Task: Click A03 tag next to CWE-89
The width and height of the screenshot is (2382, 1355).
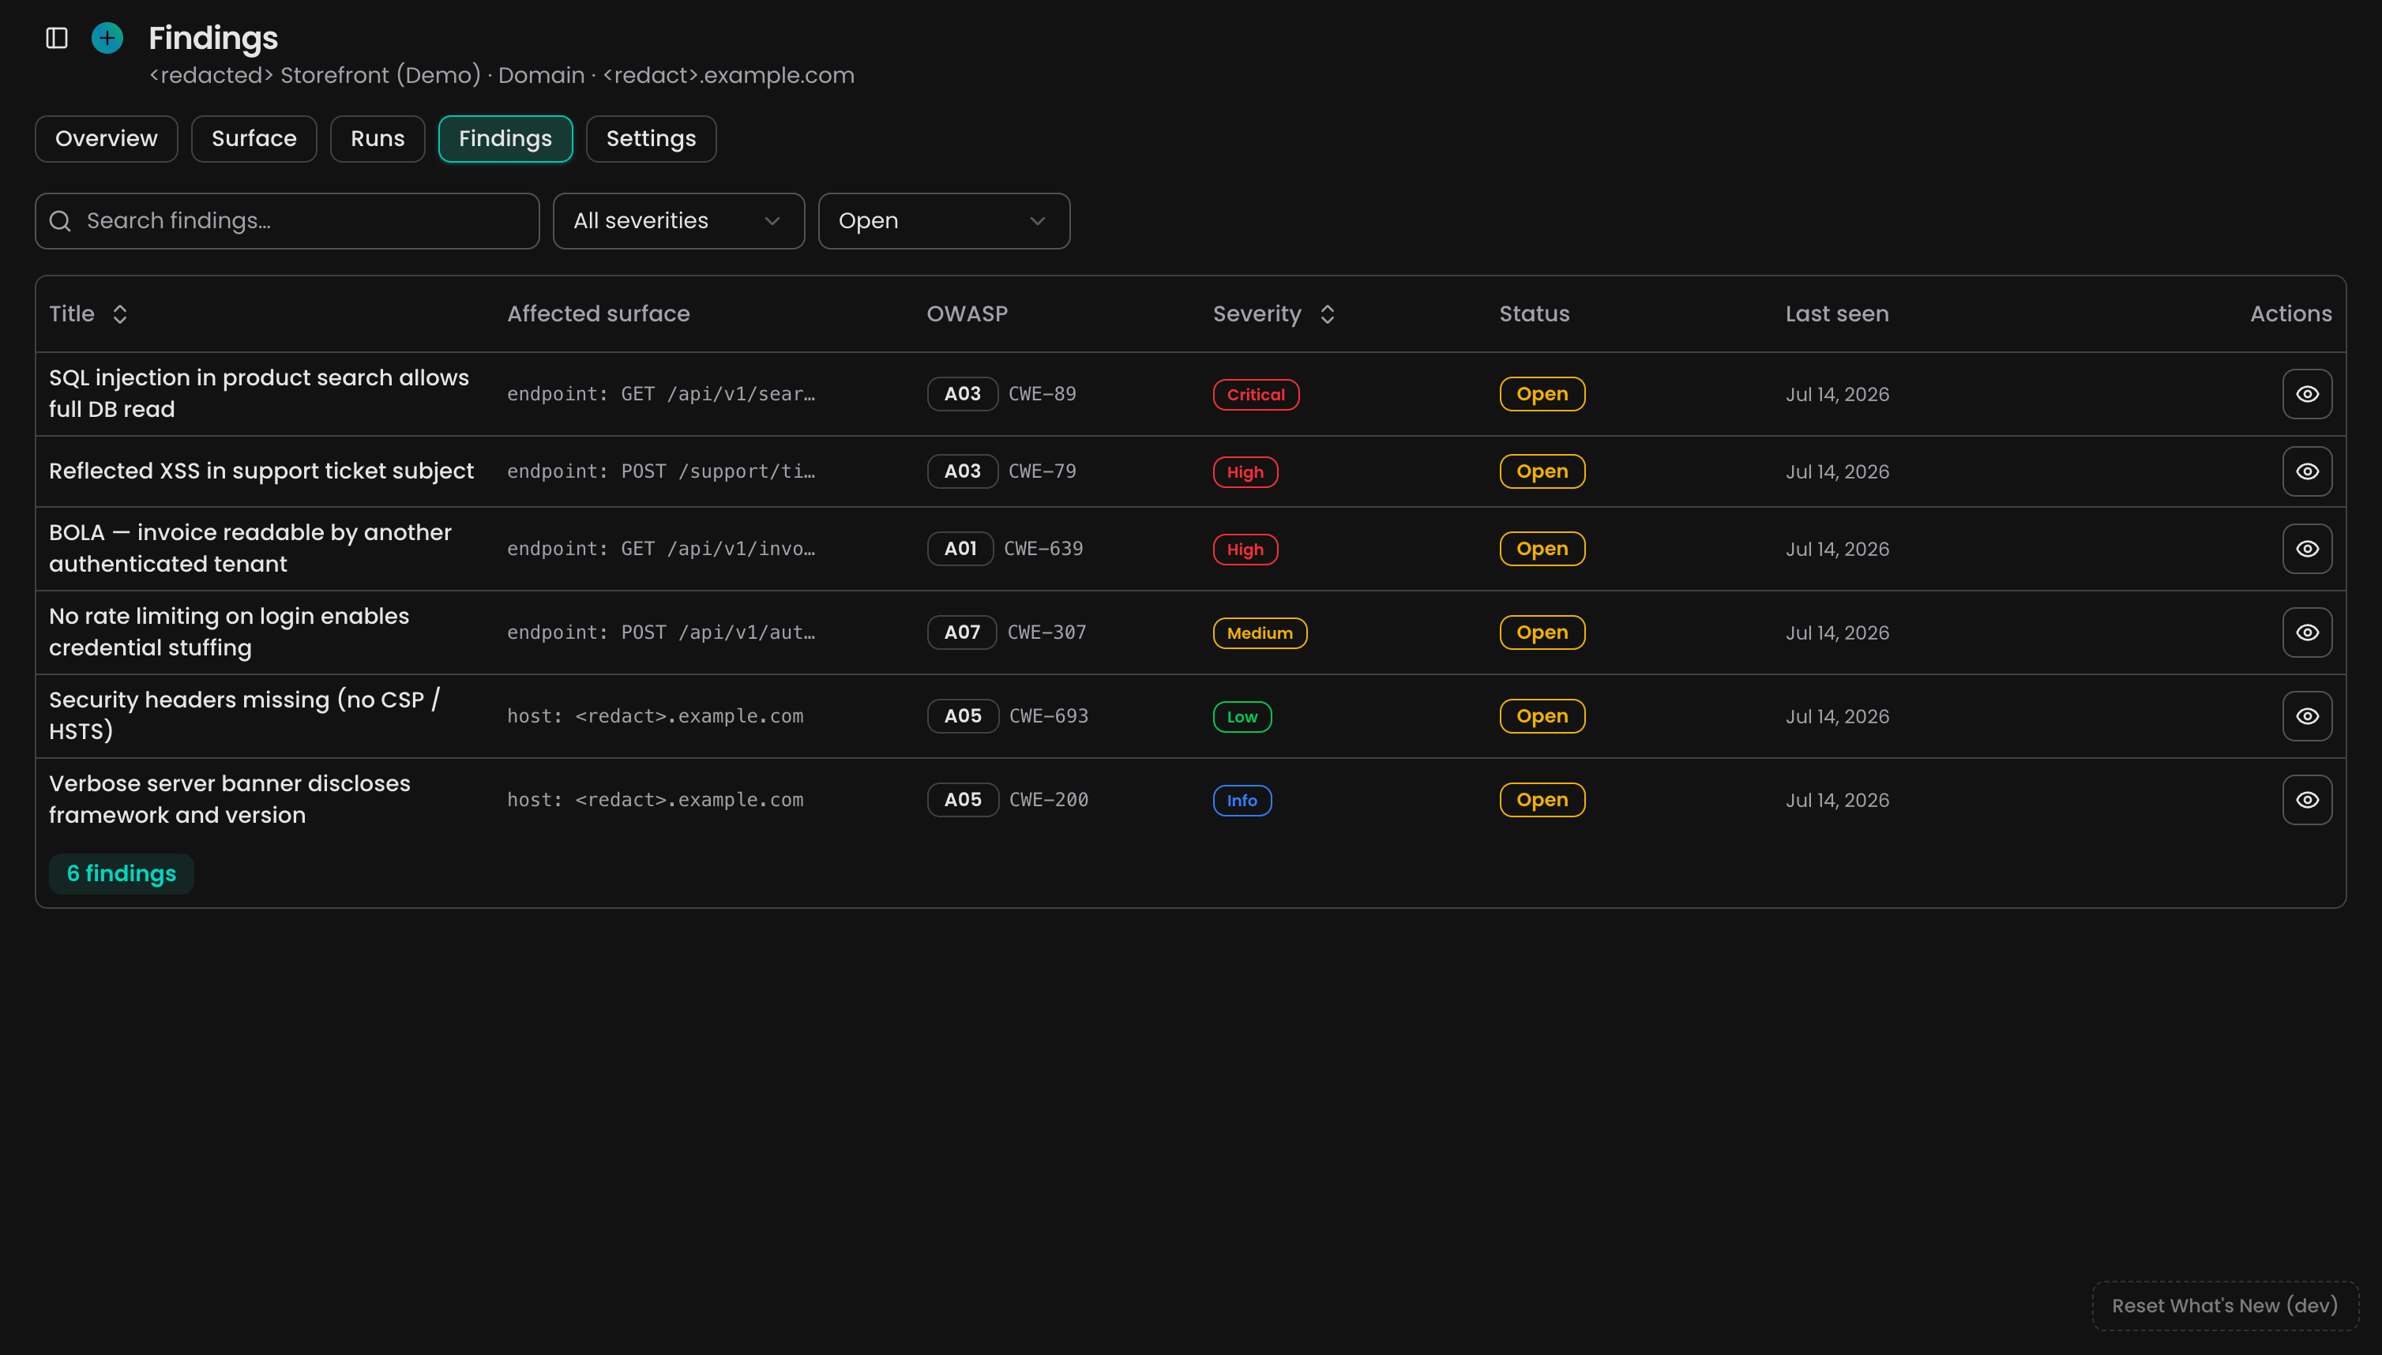Action: [963, 394]
